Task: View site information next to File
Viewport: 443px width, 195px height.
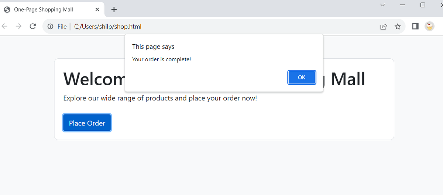Action: click(51, 27)
